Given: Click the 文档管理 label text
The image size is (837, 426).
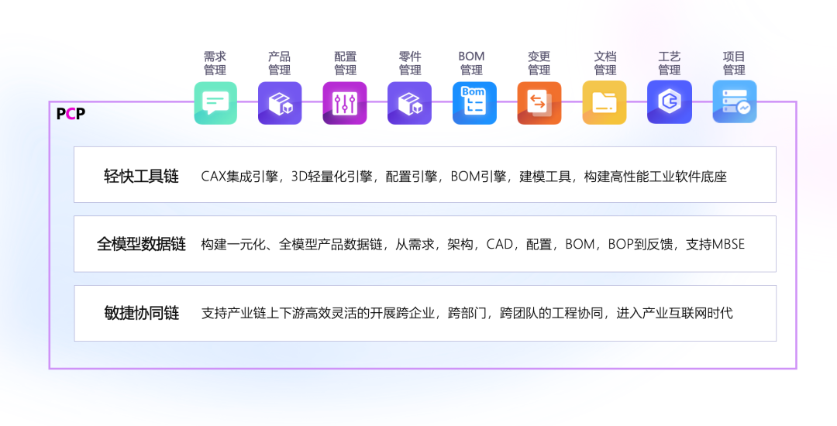Looking at the screenshot, I should (x=605, y=63).
